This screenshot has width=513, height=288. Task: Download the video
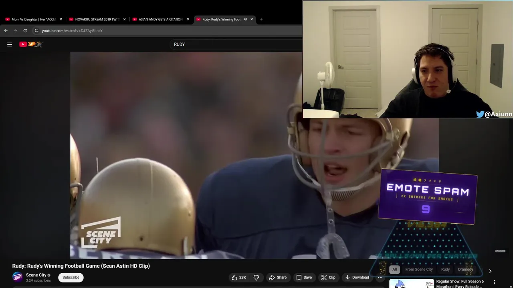pos(357,277)
